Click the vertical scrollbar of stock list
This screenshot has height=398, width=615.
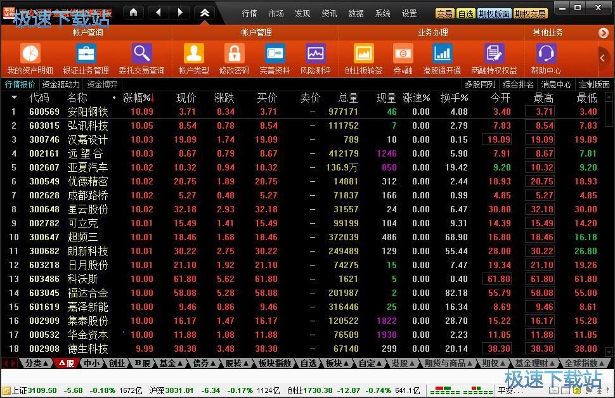coord(609,224)
